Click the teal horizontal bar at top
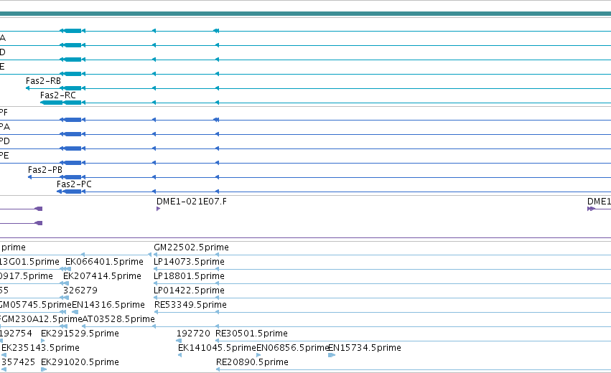This screenshot has width=611, height=373. pyautogui.click(x=306, y=14)
